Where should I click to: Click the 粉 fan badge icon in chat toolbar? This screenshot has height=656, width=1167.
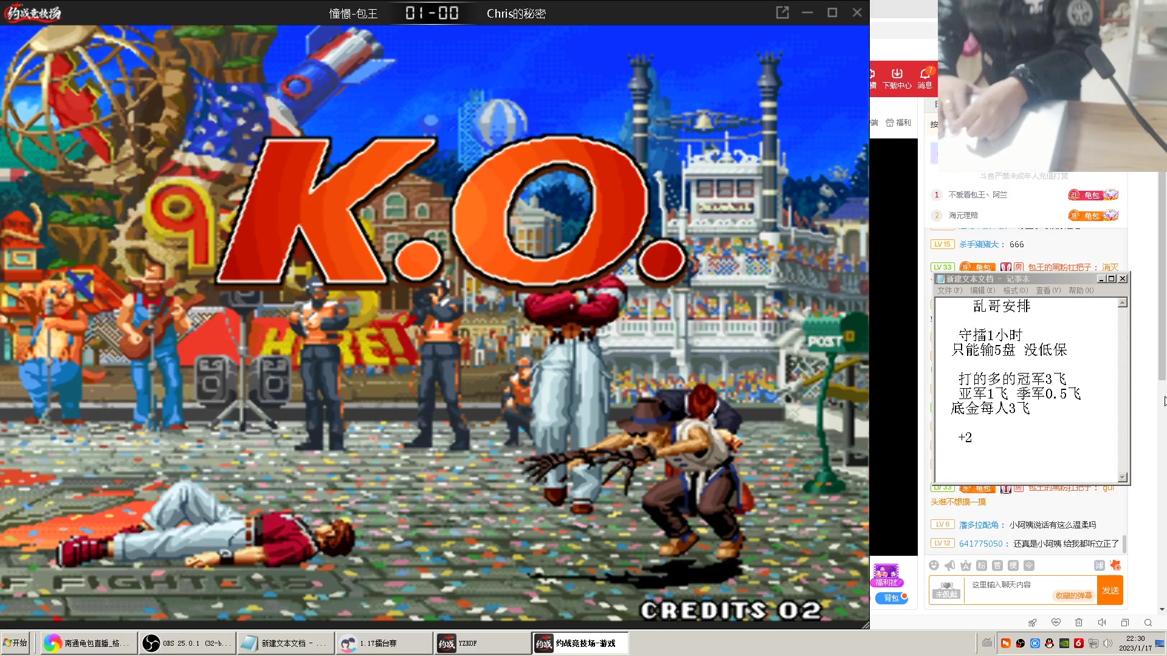(982, 565)
